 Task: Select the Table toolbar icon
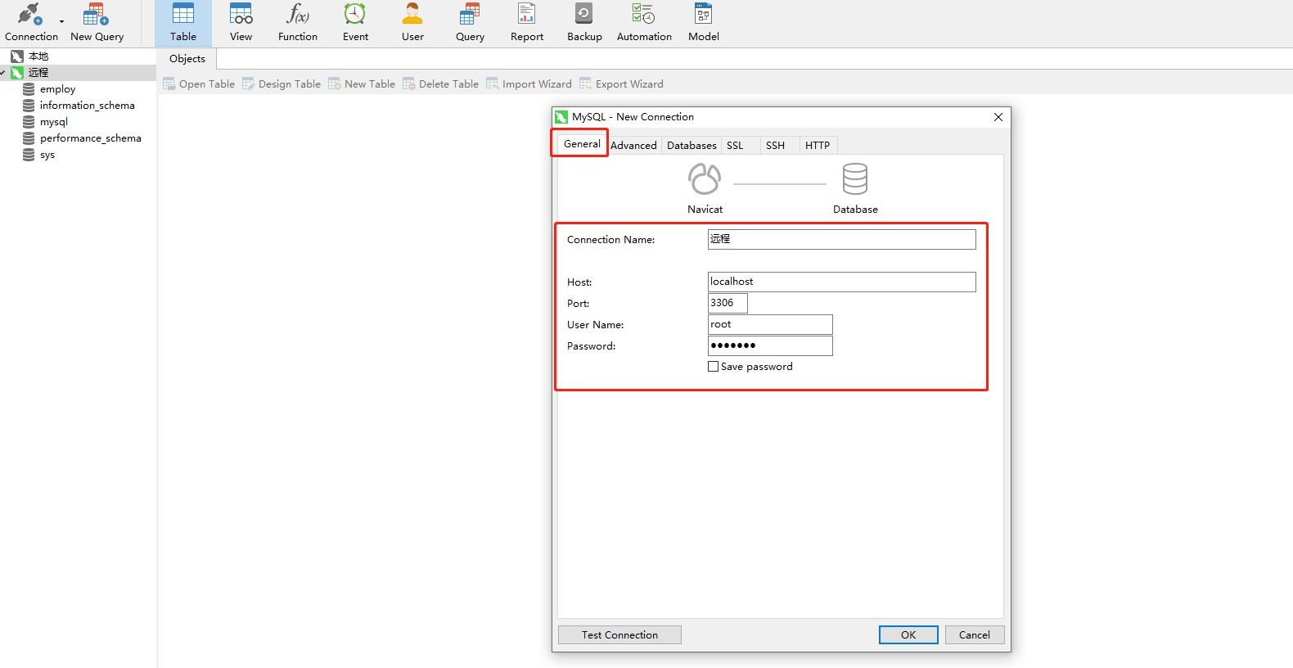click(183, 23)
